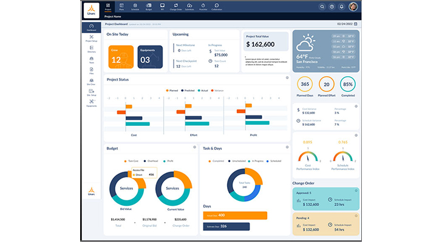The width and height of the screenshot is (442, 242).
Task: Go to the Budget module in top bar
Action: (149, 7)
